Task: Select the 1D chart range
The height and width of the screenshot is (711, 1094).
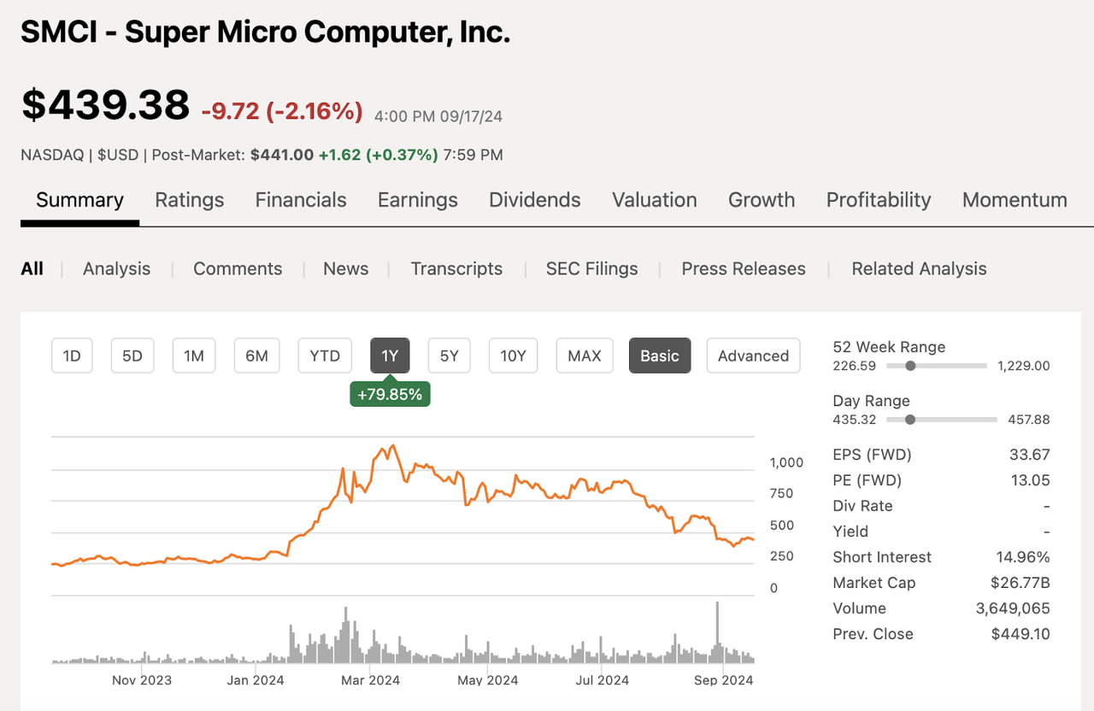Action: [71, 355]
